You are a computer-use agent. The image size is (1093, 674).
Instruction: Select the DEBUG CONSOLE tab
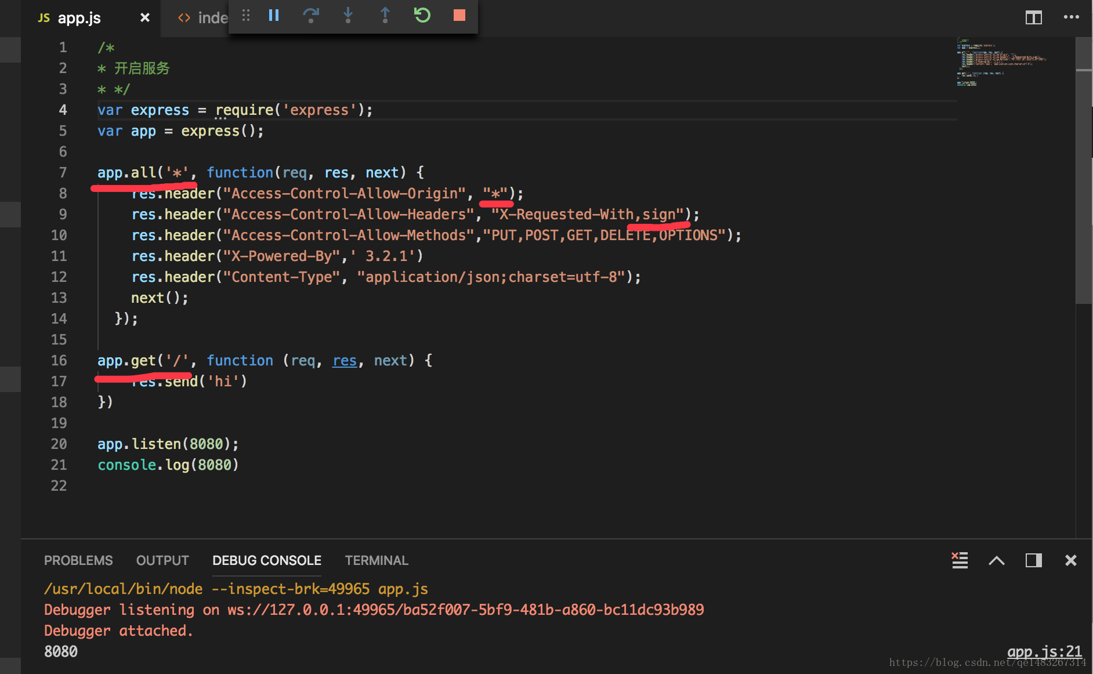(x=267, y=560)
